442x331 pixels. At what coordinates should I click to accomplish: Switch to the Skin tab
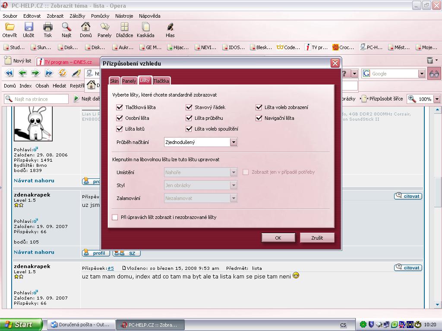tap(114, 81)
